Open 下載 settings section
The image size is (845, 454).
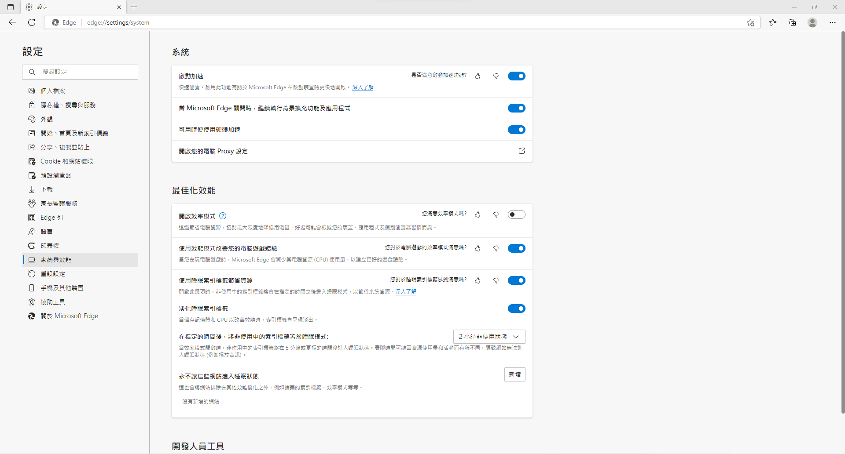pos(80,189)
